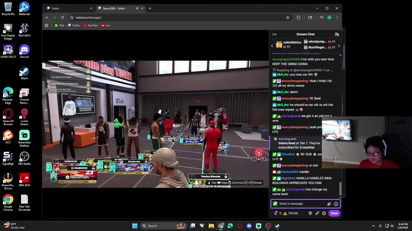
Task: Open the CPUID CPU-Z desktop shortcut
Action: pyautogui.click(x=8, y=51)
